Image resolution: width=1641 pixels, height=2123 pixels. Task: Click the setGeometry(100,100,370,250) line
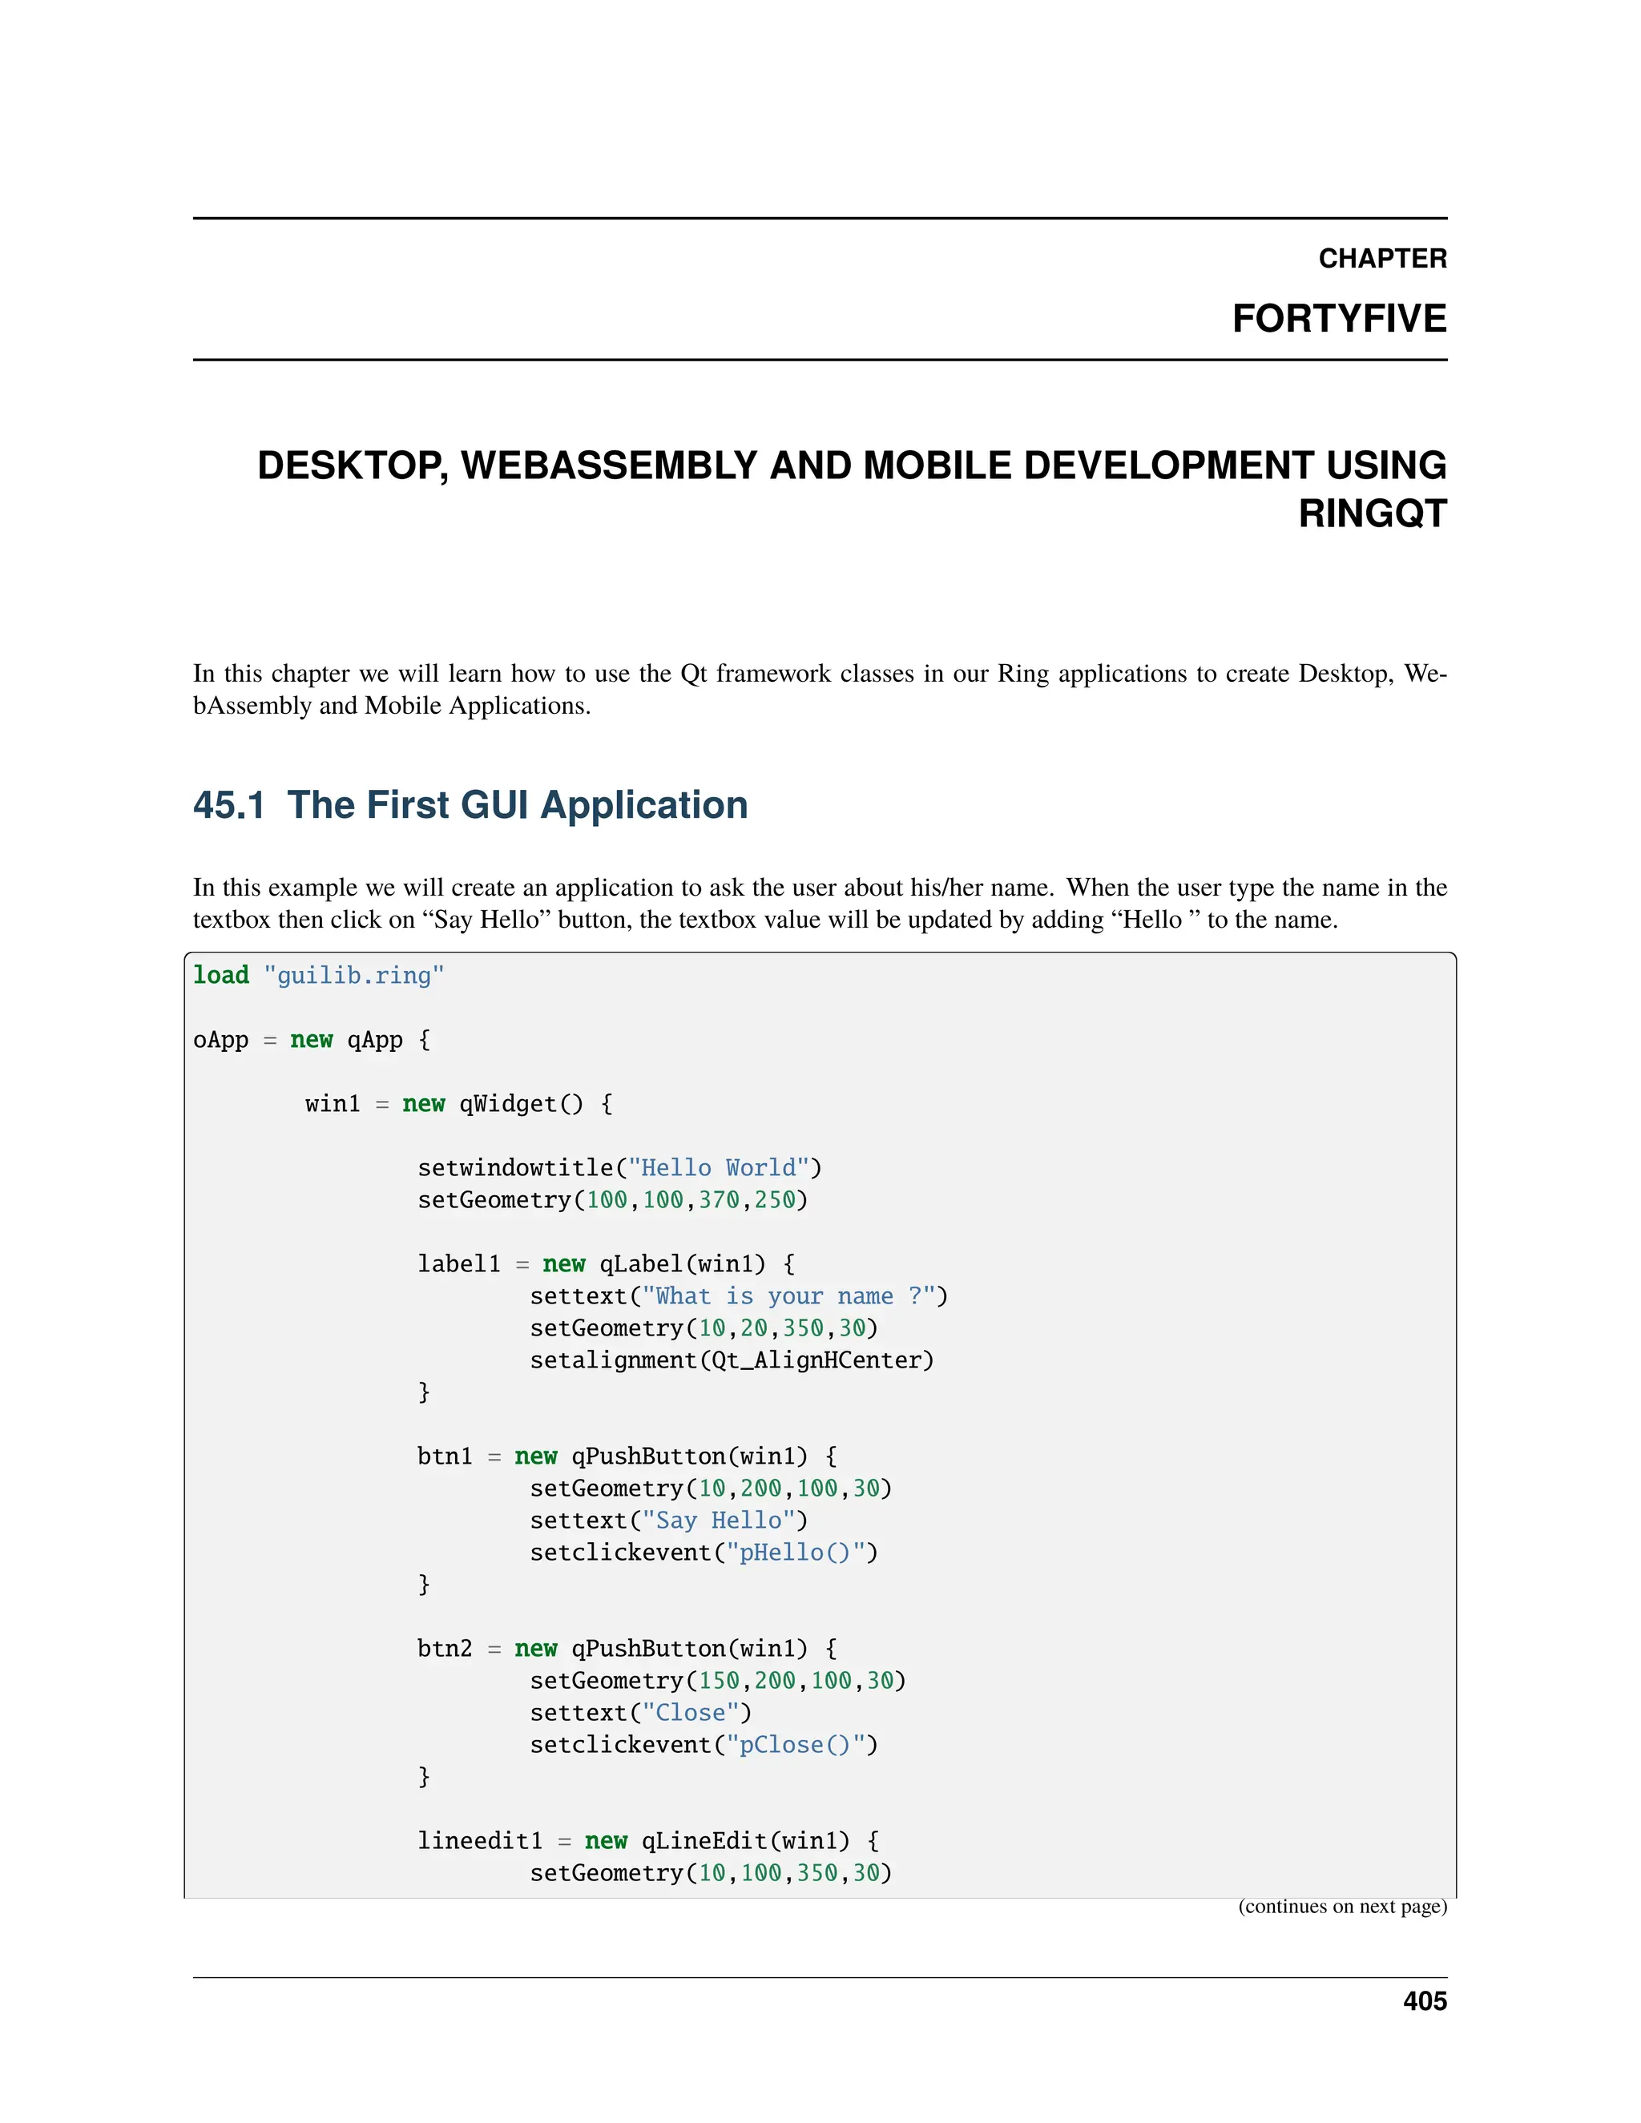612,1199
